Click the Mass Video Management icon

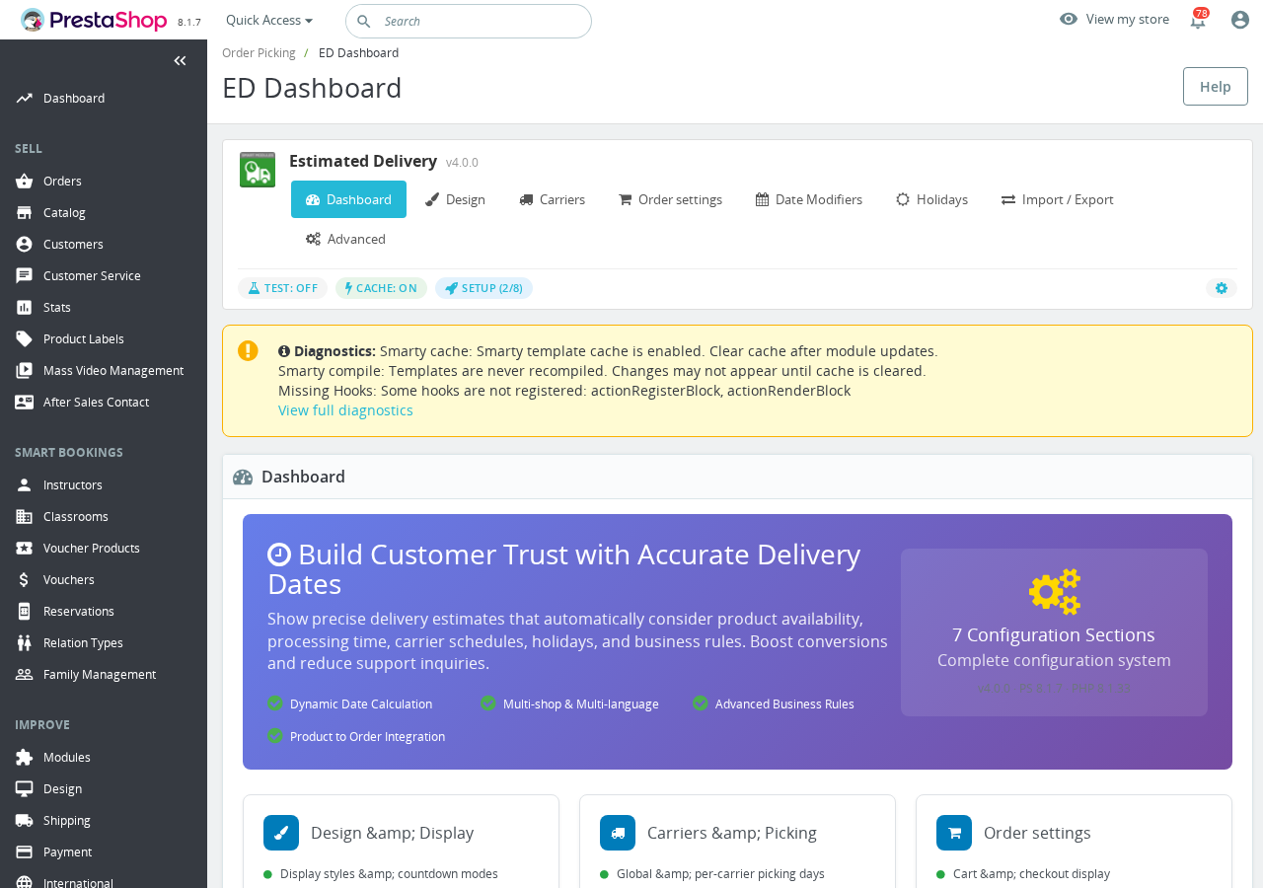[x=25, y=371]
